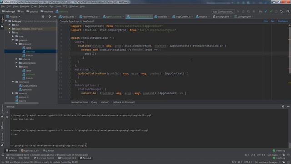291x164 pixels.
Task: Open the Navigate menu
Action: tap(24, 6)
